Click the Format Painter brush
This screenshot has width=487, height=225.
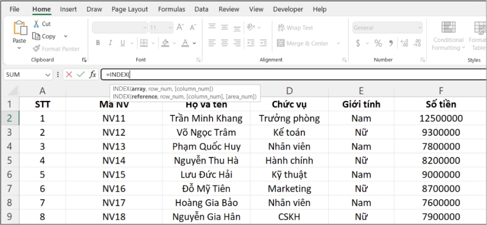37,49
